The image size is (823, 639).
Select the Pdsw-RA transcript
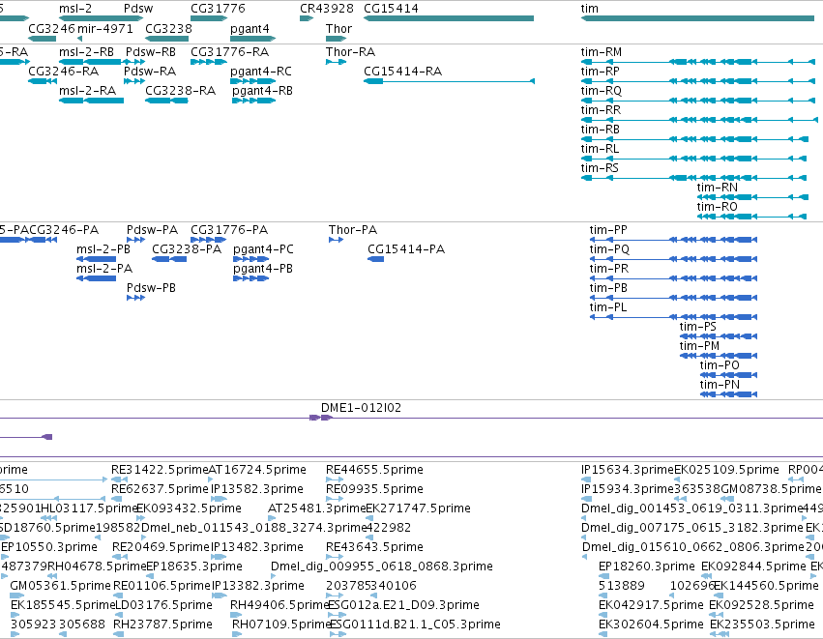click(x=134, y=81)
